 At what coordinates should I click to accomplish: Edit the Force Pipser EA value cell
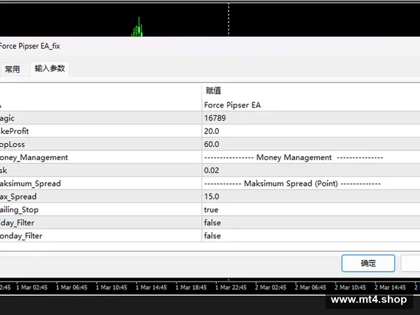pyautogui.click(x=310, y=105)
